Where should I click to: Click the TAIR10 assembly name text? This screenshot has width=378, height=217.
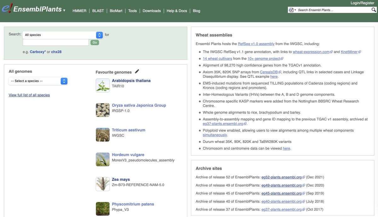pyautogui.click(x=118, y=86)
